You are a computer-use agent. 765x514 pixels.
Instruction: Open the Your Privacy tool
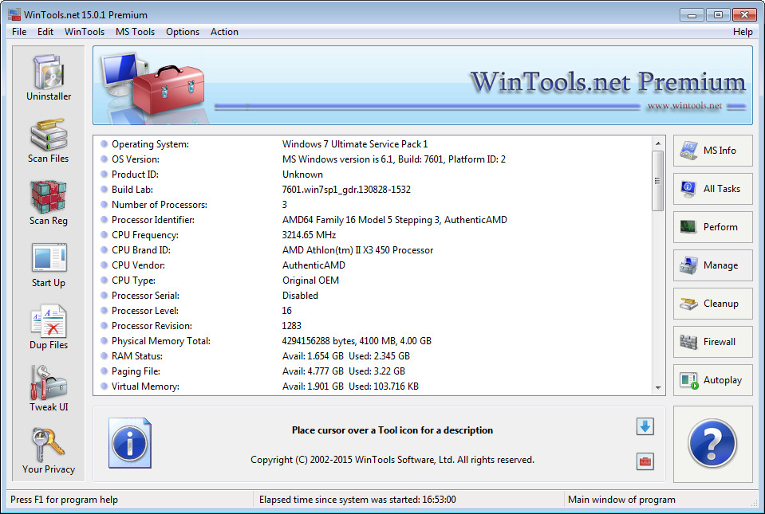tap(49, 451)
